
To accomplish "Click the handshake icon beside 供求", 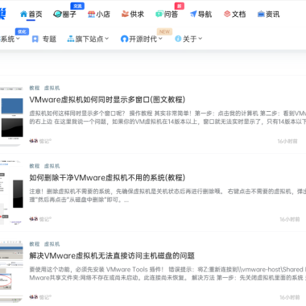I will [125, 14].
